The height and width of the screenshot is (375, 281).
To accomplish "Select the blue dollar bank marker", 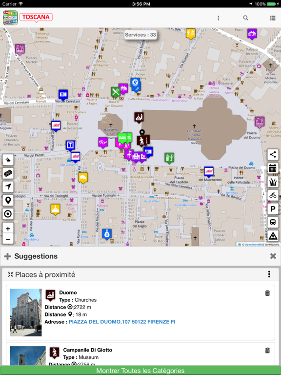I will point(107,234).
